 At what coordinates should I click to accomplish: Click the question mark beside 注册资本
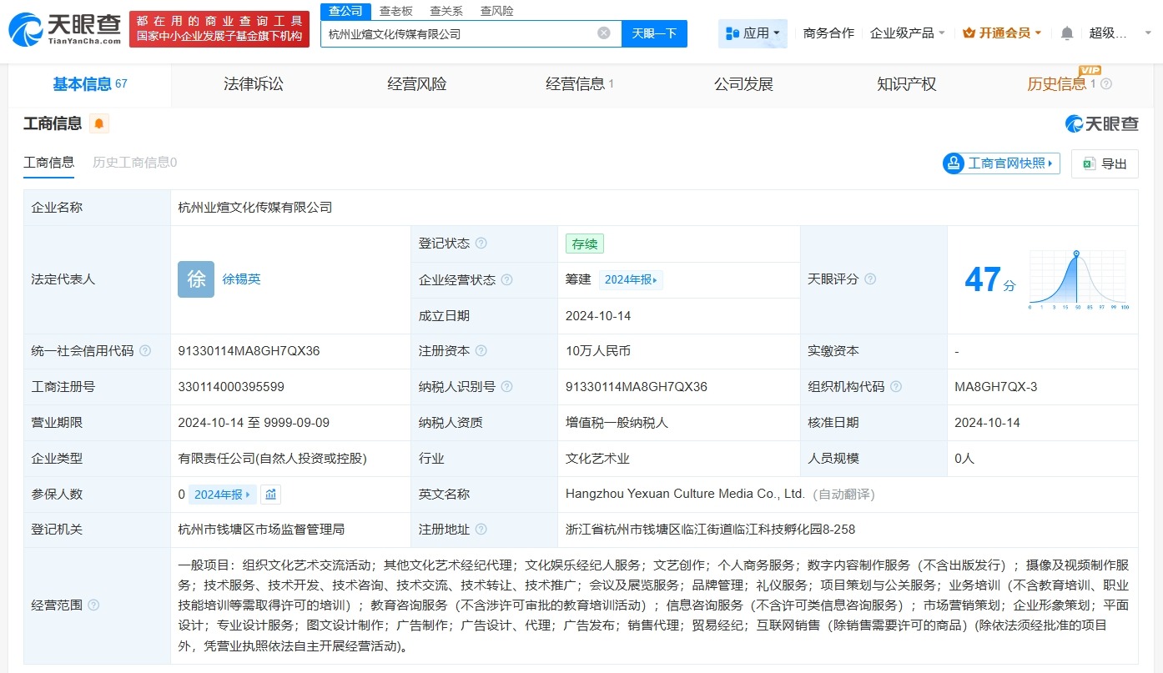(481, 351)
